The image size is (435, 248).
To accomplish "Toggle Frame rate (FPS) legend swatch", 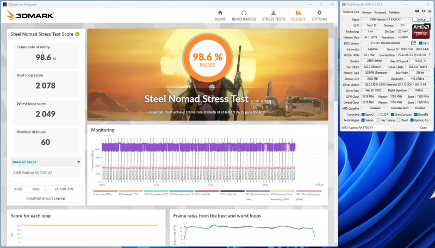I will (105, 191).
